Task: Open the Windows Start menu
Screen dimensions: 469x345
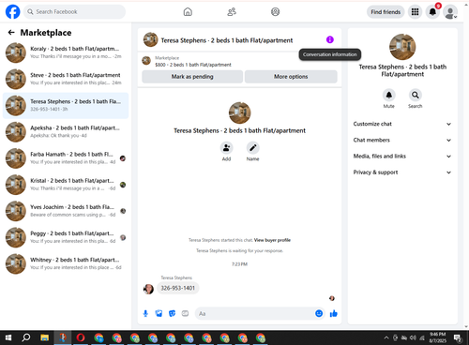Action: (8, 337)
